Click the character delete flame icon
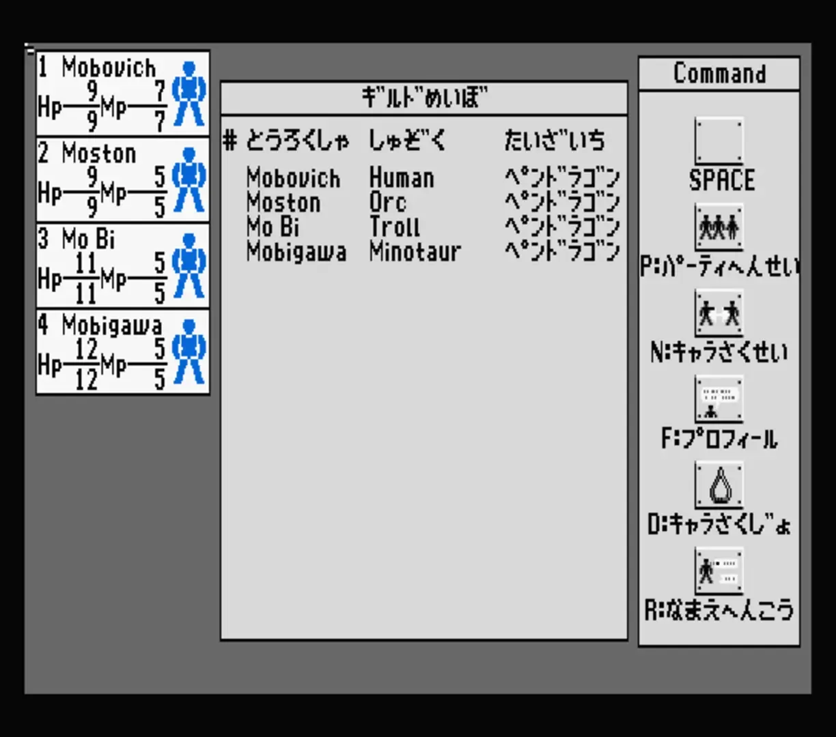 click(x=719, y=485)
